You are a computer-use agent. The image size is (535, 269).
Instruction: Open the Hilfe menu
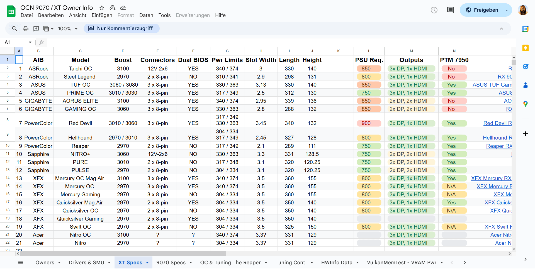pos(220,15)
